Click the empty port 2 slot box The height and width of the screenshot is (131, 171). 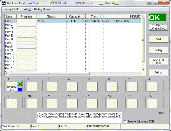click(32, 87)
